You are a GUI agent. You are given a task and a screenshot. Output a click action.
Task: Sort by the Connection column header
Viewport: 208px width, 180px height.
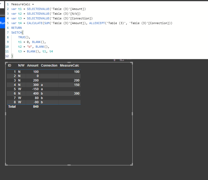tap(49, 66)
